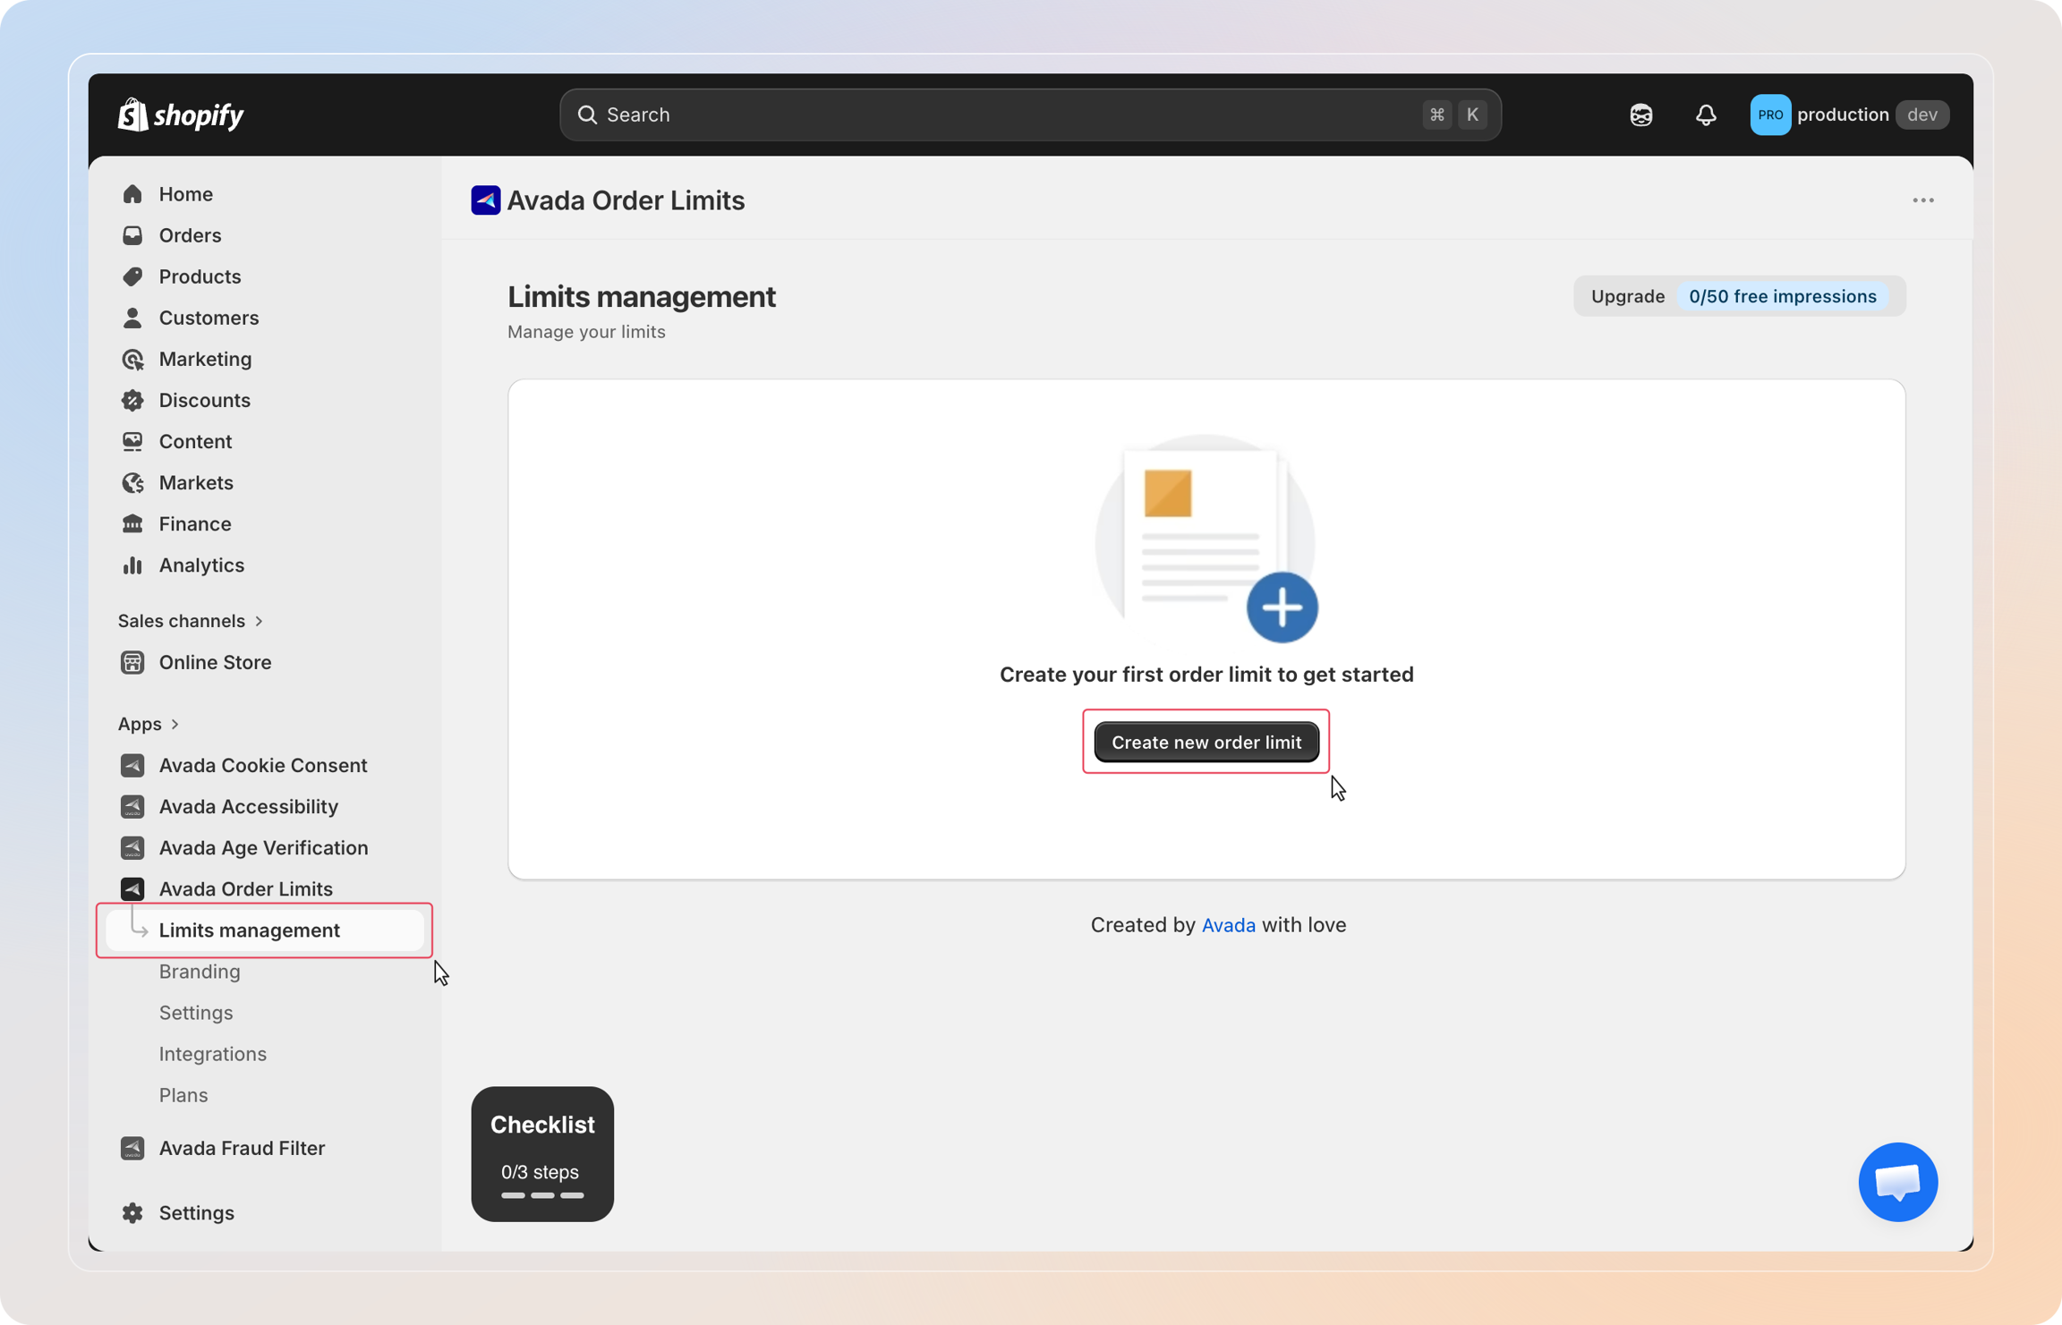
Task: Open Markets page label
Action: point(196,482)
